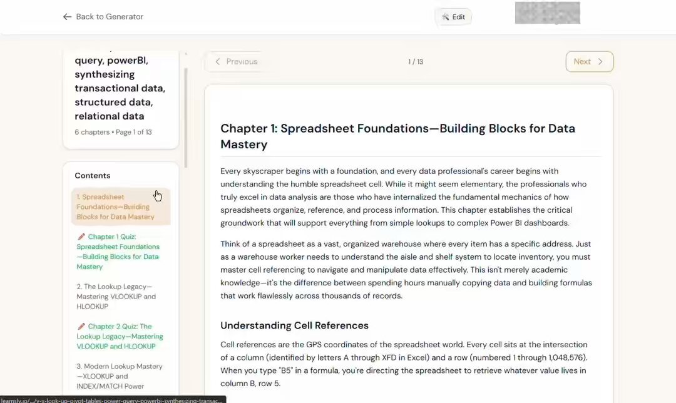
Task: Go to the Previous page
Action: click(242, 61)
